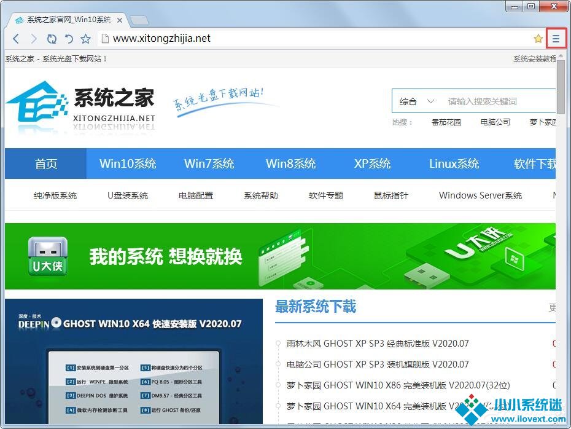Click the U盘装系统 sub-navigation link
The image size is (571, 429).
[x=128, y=195]
